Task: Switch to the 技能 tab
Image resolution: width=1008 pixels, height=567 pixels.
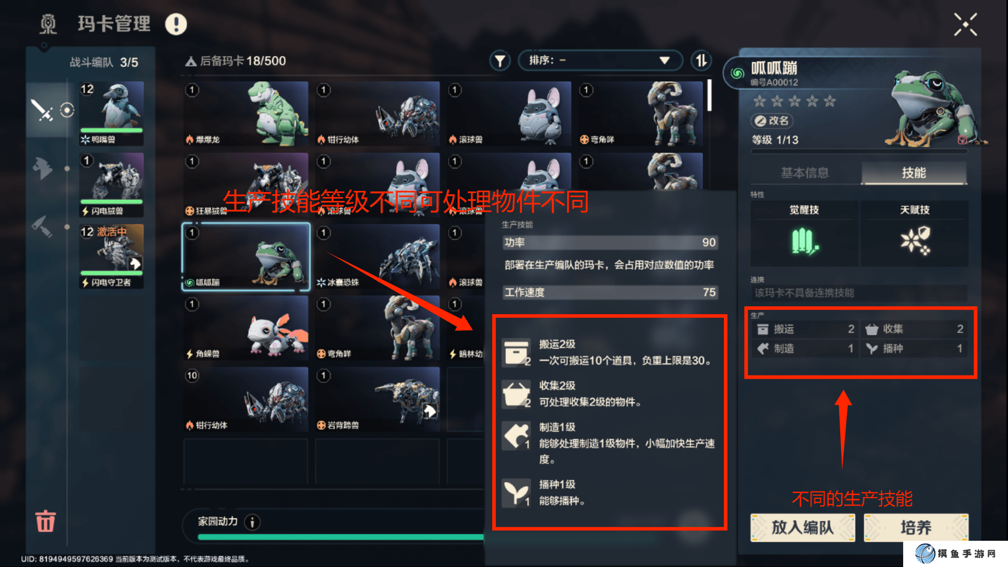Action: tap(914, 173)
